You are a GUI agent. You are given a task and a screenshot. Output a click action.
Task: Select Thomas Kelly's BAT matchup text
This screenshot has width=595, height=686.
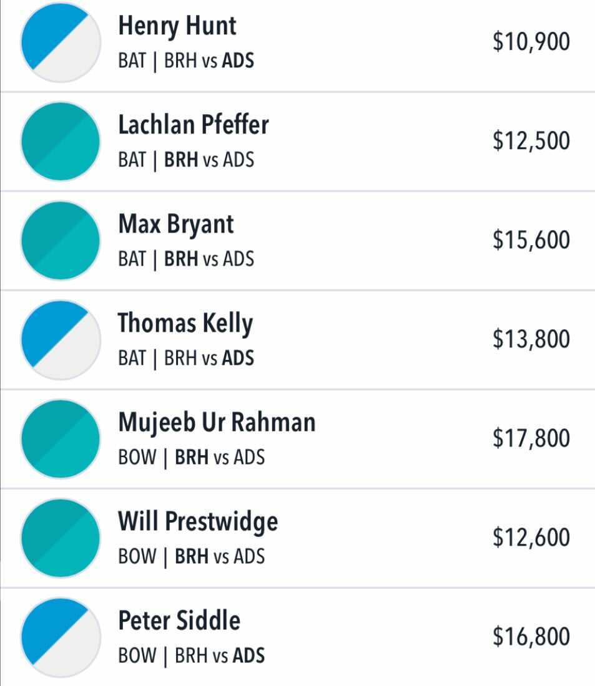186,358
